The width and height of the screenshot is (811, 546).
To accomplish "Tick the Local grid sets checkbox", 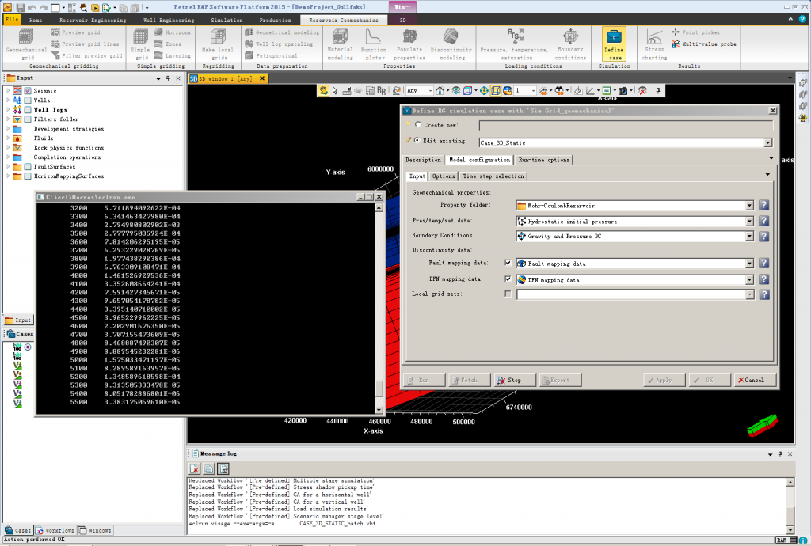I will [x=508, y=294].
